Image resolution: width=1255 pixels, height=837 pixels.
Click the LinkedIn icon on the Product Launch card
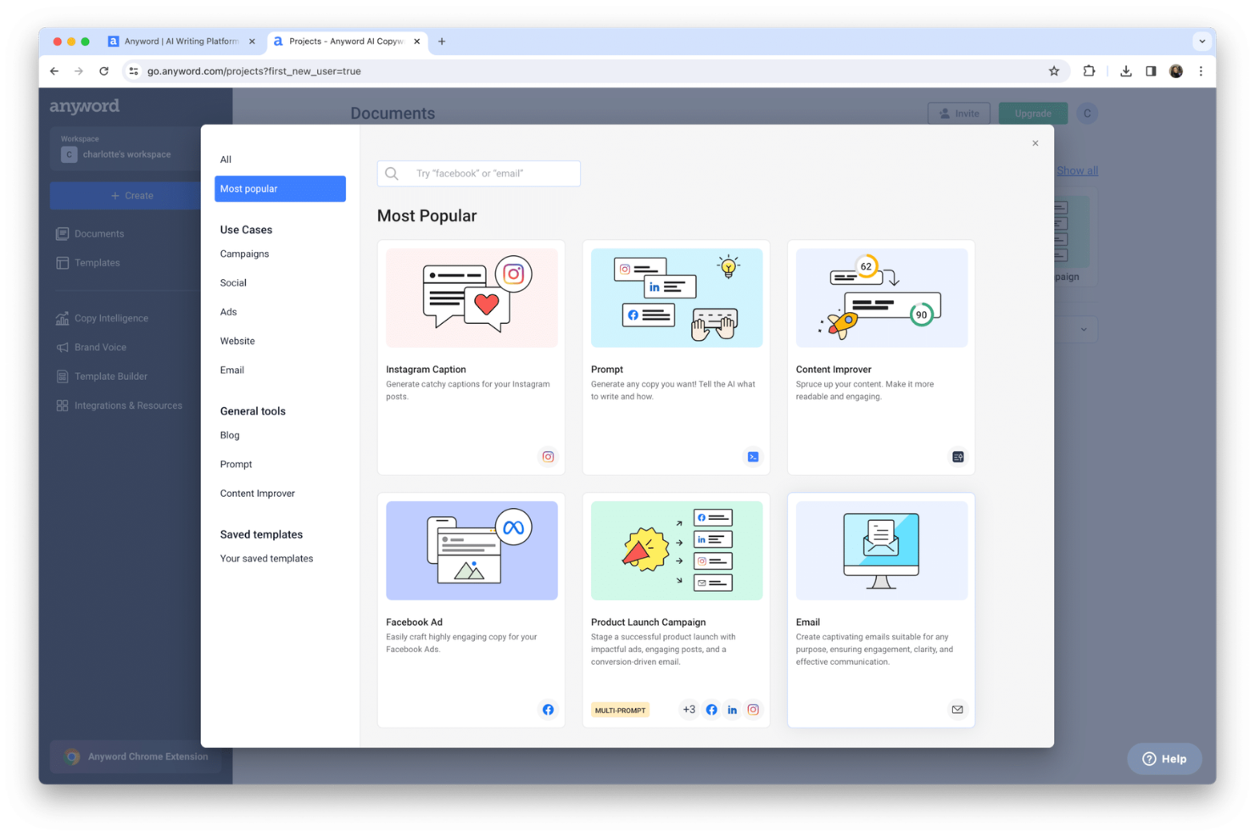[732, 709]
